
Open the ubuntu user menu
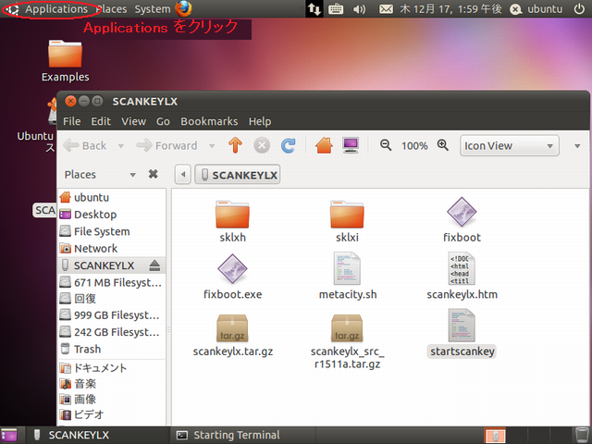[536, 8]
